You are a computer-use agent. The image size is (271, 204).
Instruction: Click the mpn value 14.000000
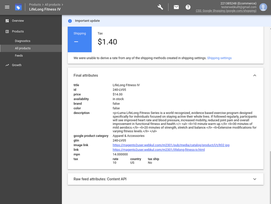(120, 154)
